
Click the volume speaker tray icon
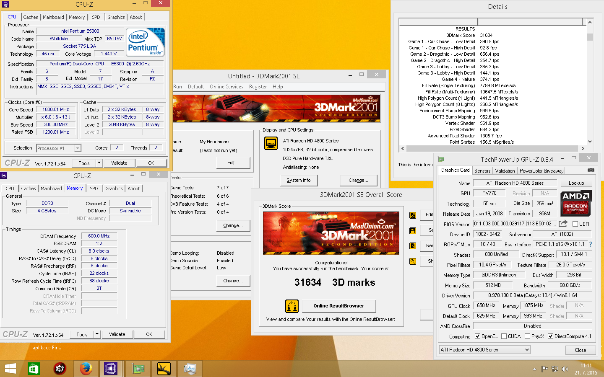pyautogui.click(x=565, y=369)
